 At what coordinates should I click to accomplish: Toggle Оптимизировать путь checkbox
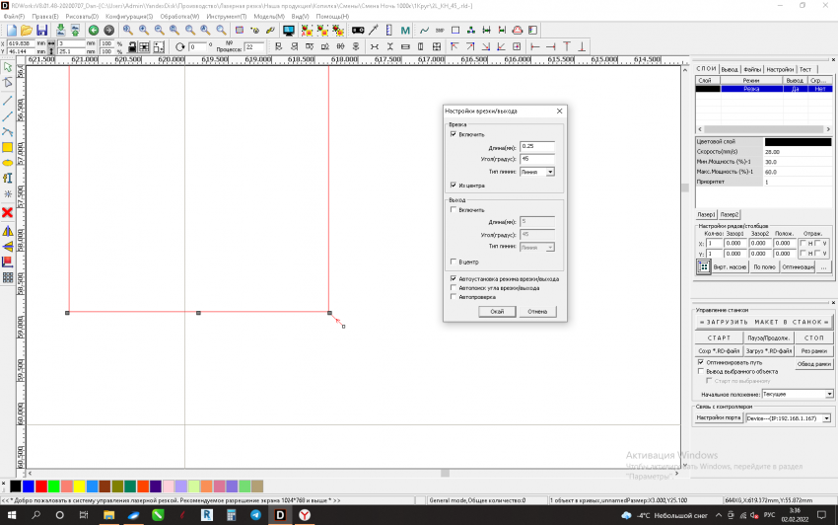[701, 362]
